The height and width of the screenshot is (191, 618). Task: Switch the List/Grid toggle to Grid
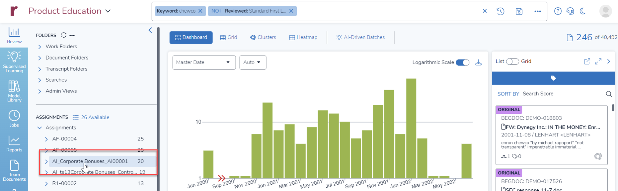tap(512, 61)
